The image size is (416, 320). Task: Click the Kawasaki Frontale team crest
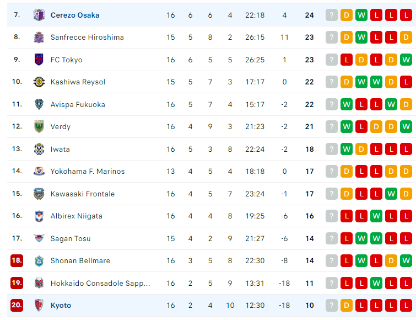[39, 194]
